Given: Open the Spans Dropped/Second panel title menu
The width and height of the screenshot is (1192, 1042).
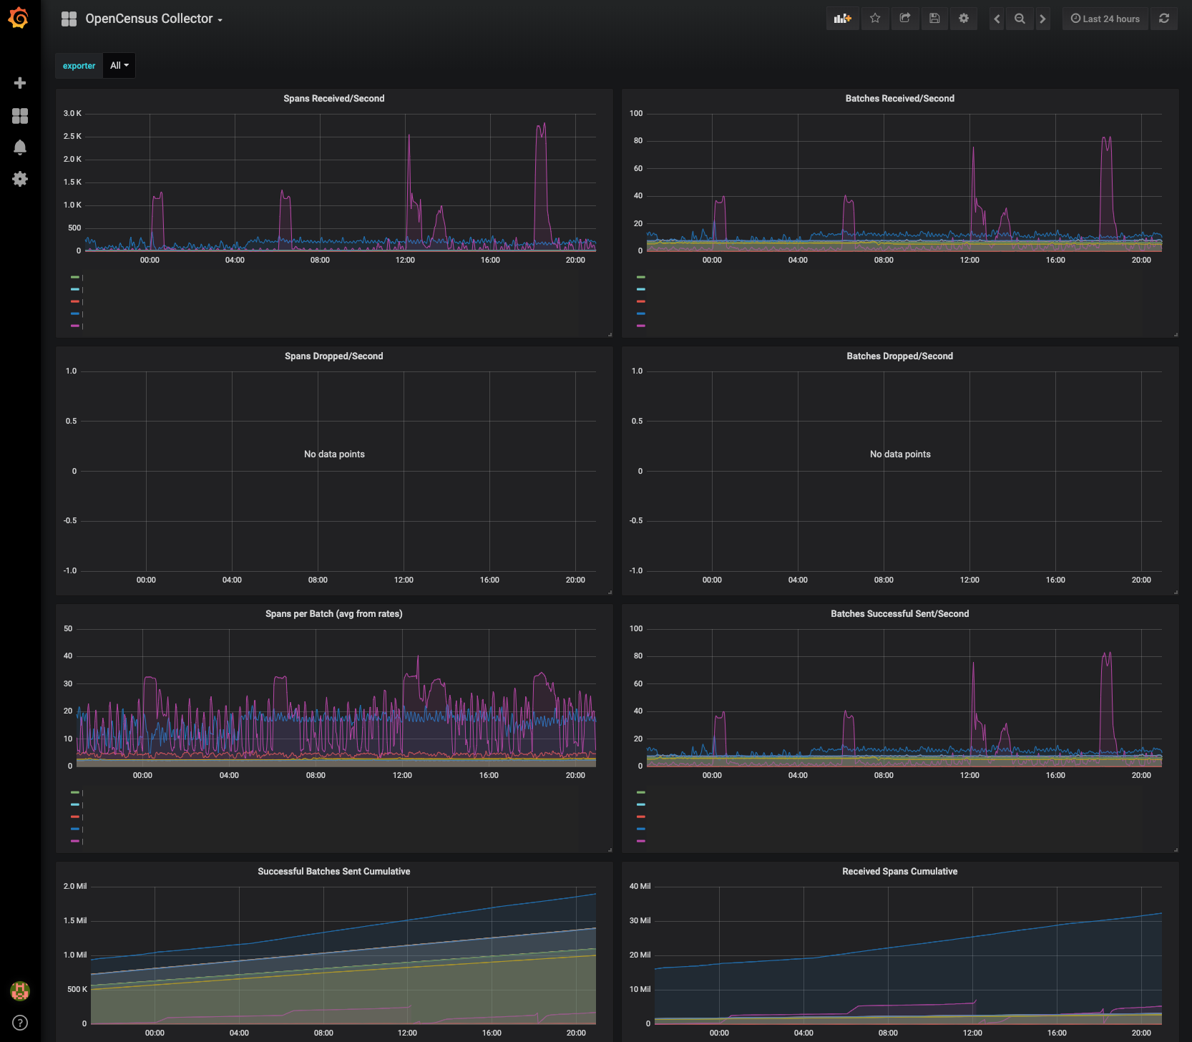Looking at the screenshot, I should tap(333, 356).
